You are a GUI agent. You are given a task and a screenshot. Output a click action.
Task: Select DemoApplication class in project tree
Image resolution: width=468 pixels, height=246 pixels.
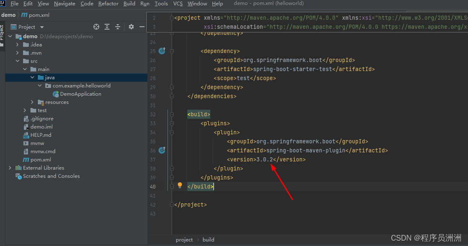point(80,94)
